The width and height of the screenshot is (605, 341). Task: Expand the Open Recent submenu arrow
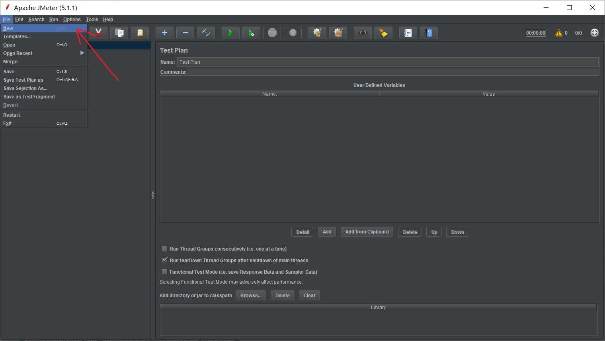(82, 53)
